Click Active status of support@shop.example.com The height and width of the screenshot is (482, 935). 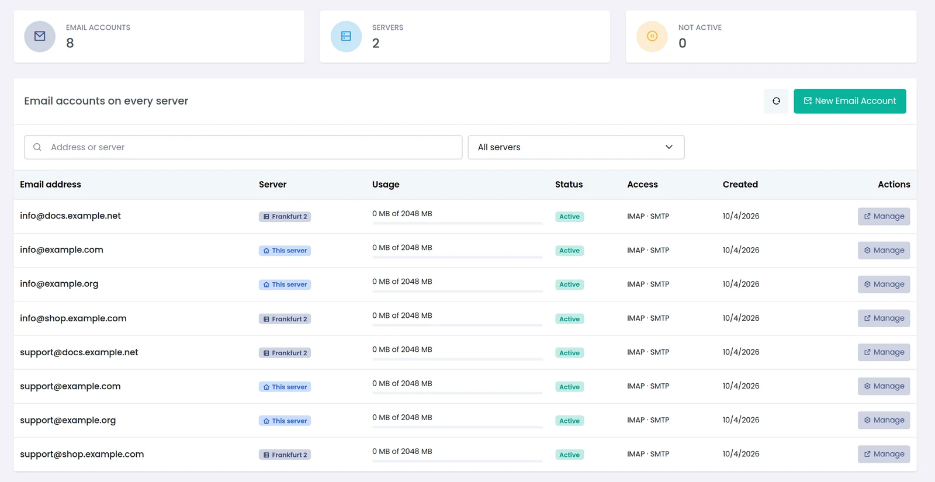point(569,455)
